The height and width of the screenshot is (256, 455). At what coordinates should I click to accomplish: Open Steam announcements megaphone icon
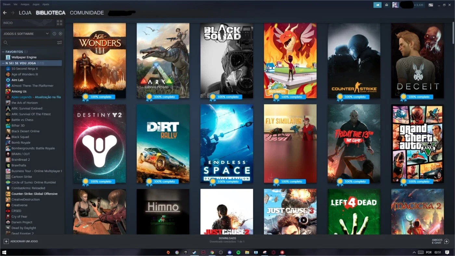click(x=377, y=5)
